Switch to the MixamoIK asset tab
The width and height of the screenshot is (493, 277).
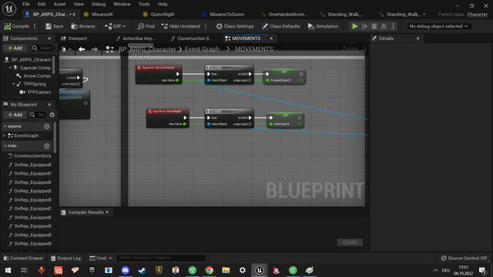(x=102, y=15)
